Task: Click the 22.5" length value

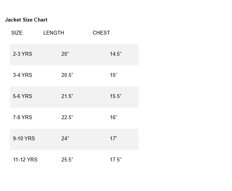Action: [67, 118]
